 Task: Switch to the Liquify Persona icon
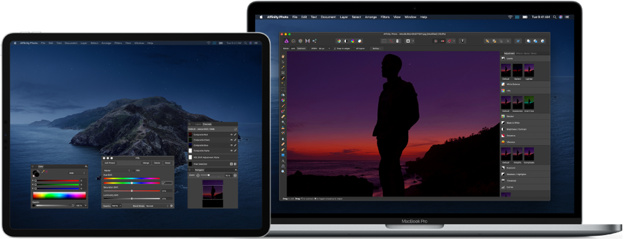293,41
